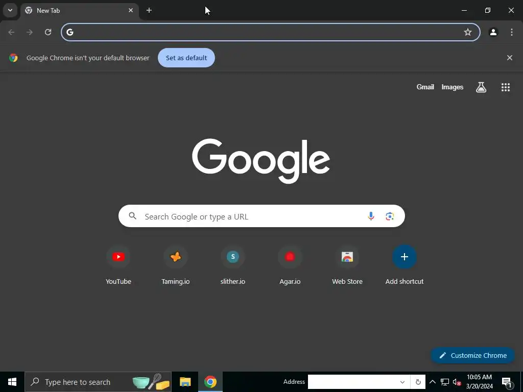The width and height of the screenshot is (523, 392).
Task: Open the Chrome profile icon
Action: (x=493, y=32)
